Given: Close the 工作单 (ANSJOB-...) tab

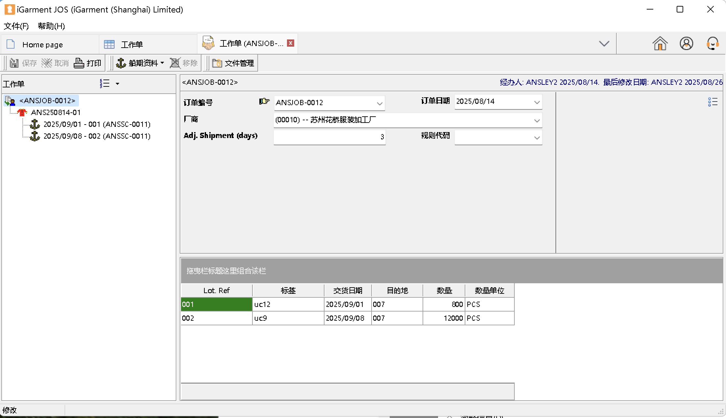Looking at the screenshot, I should tap(290, 43).
